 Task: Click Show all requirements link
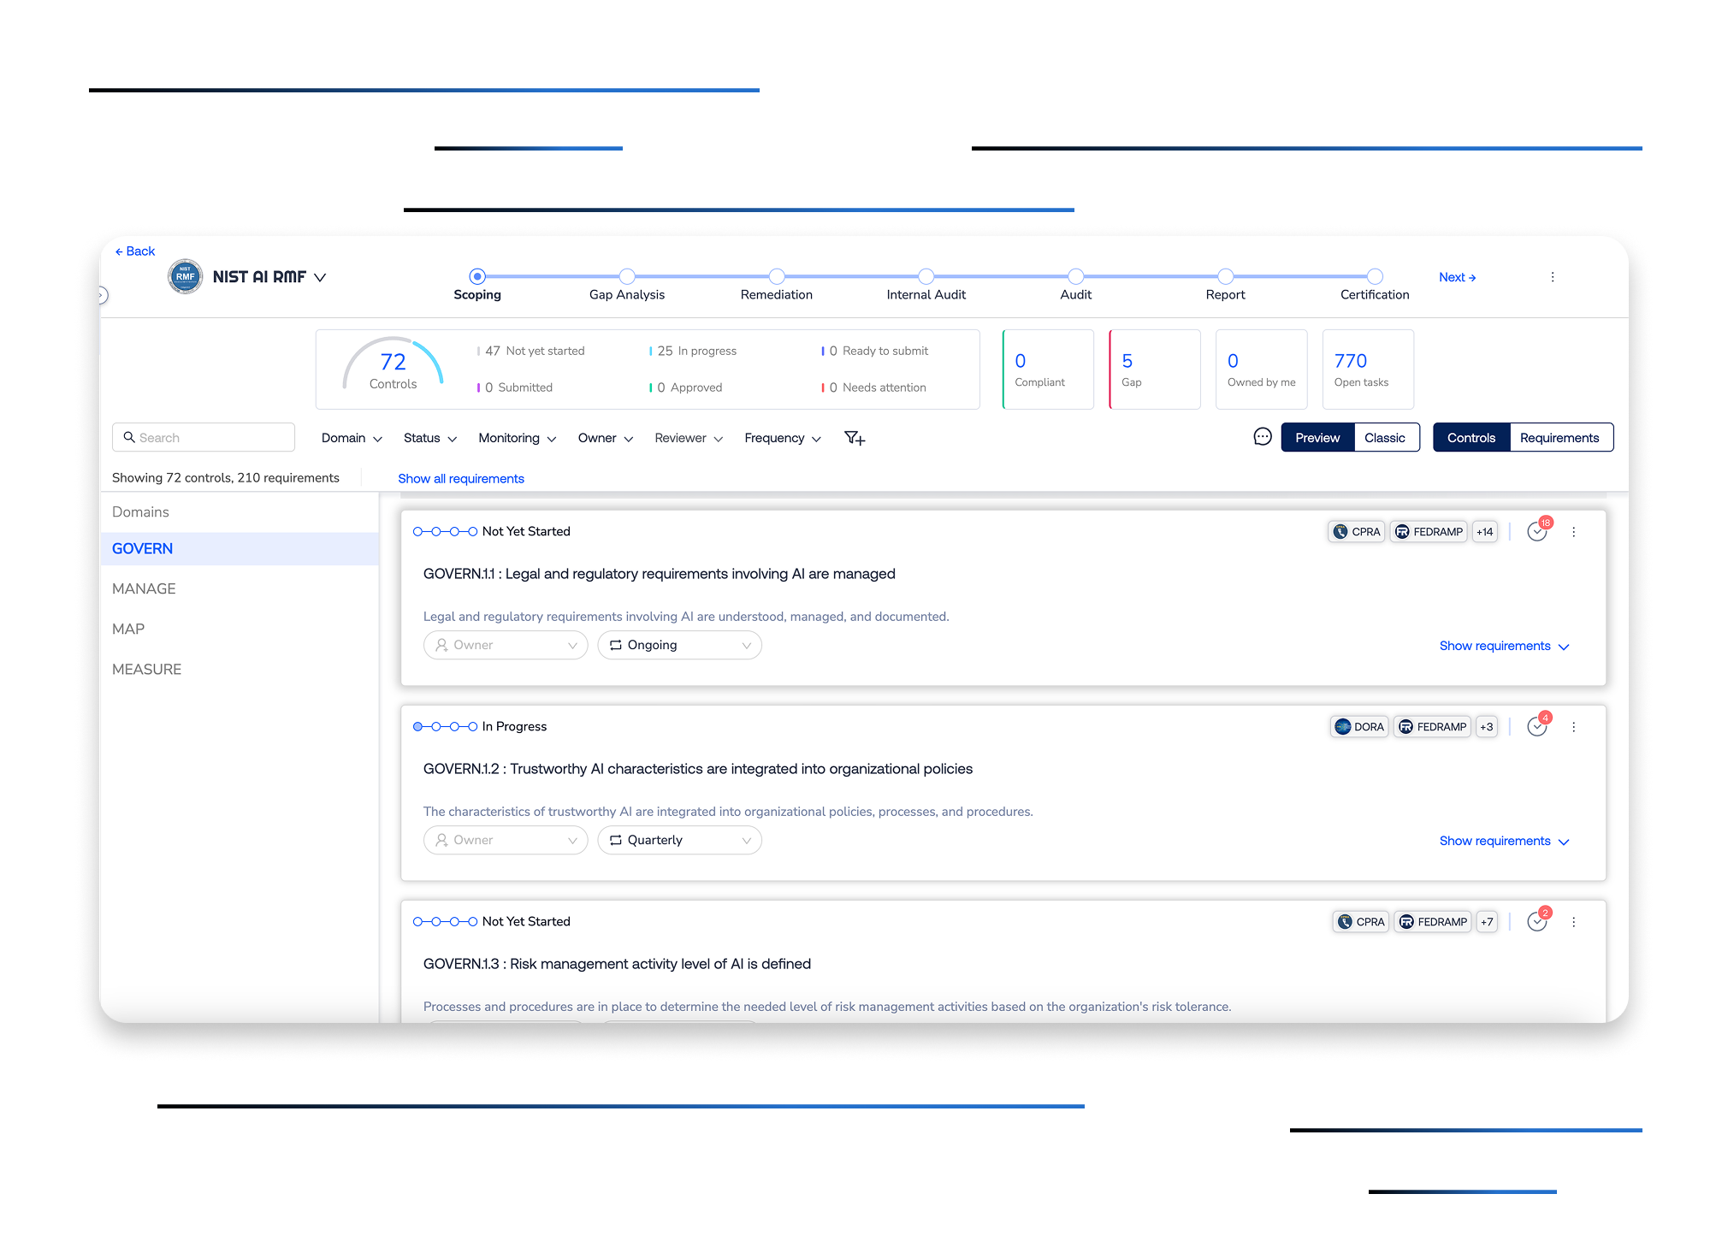[460, 478]
